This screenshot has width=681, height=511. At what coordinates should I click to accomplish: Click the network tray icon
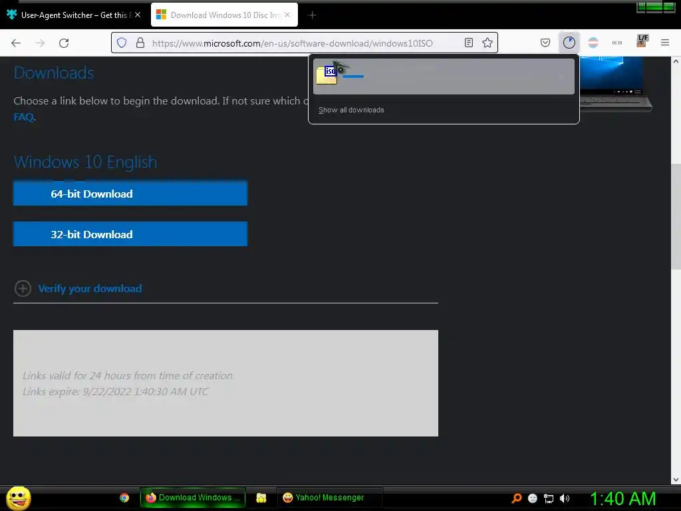(x=549, y=498)
